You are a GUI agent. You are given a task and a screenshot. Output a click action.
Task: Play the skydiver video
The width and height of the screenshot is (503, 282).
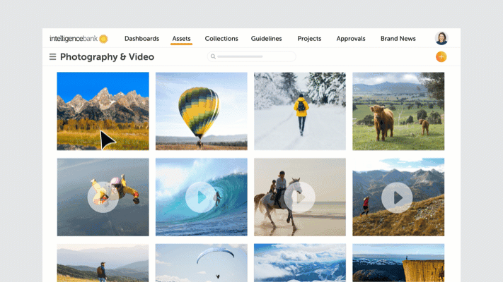(x=103, y=197)
